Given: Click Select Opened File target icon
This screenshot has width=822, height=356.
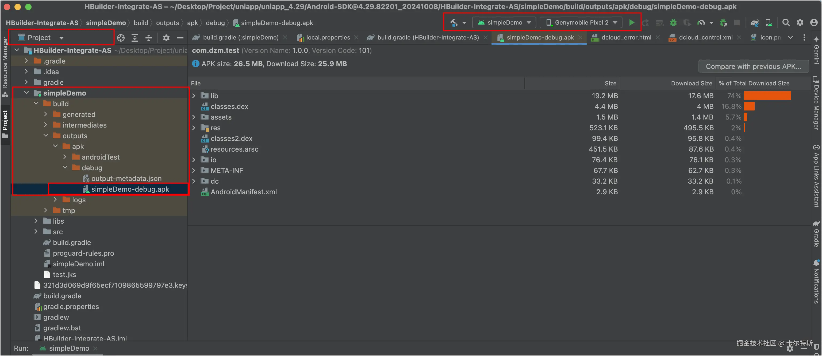Looking at the screenshot, I should [x=121, y=38].
